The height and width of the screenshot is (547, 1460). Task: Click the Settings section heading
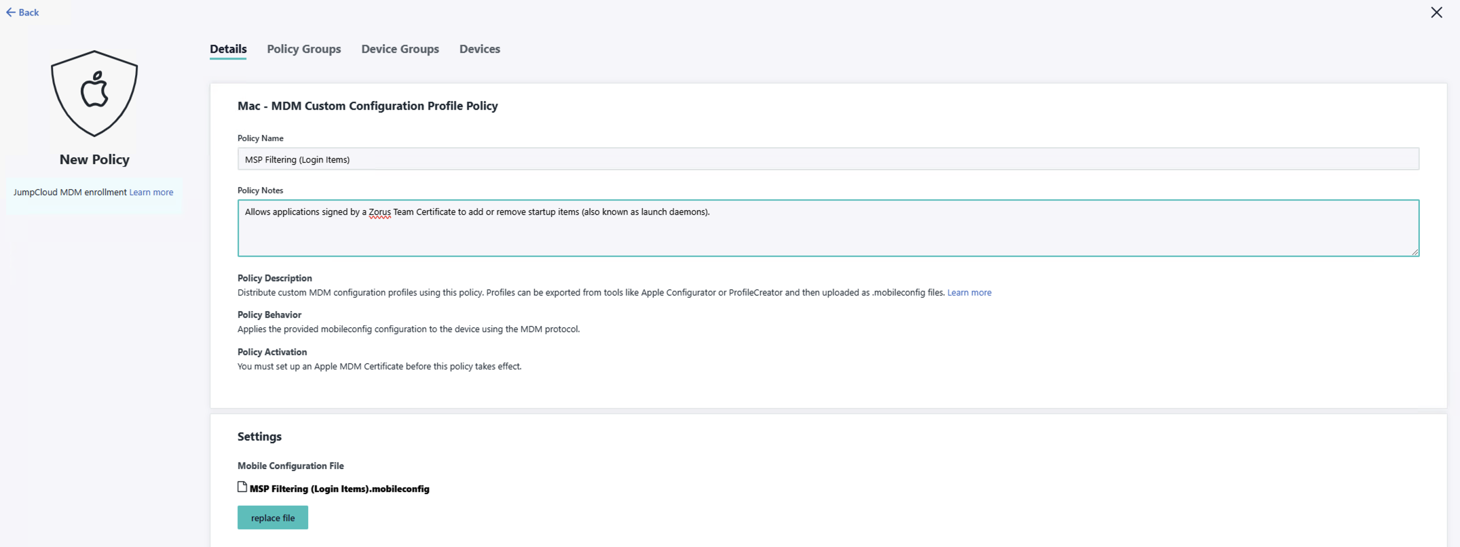point(259,437)
